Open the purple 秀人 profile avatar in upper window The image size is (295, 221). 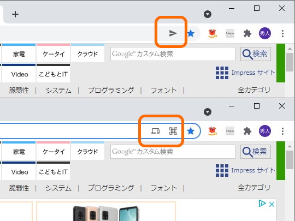(x=265, y=33)
